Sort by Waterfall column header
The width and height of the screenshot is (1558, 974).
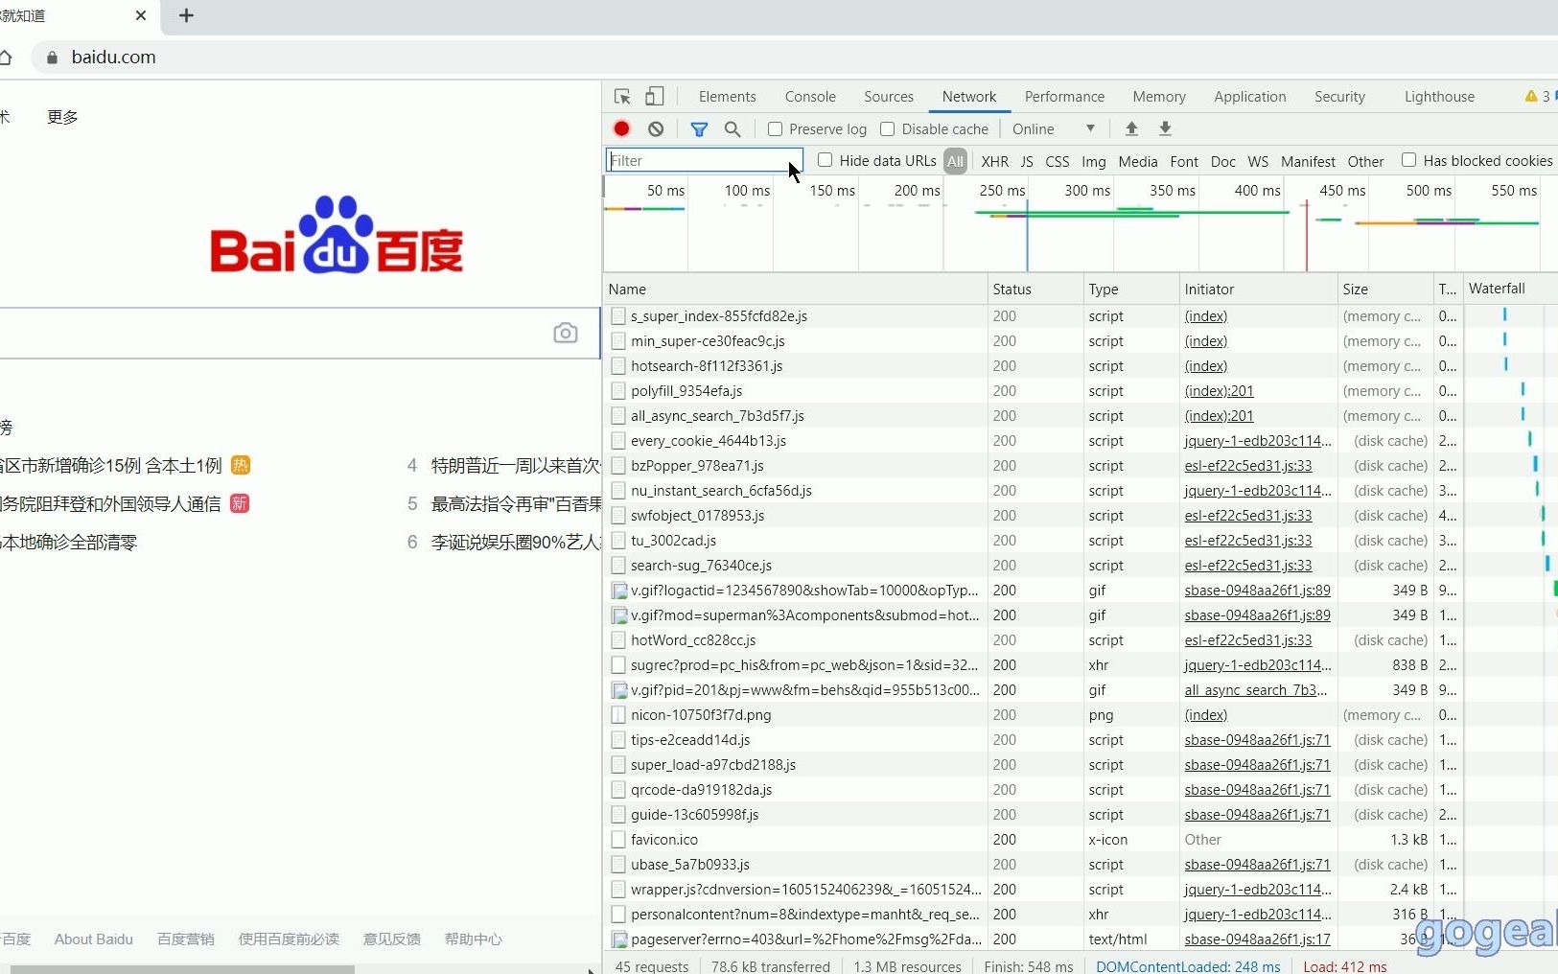tap(1510, 290)
